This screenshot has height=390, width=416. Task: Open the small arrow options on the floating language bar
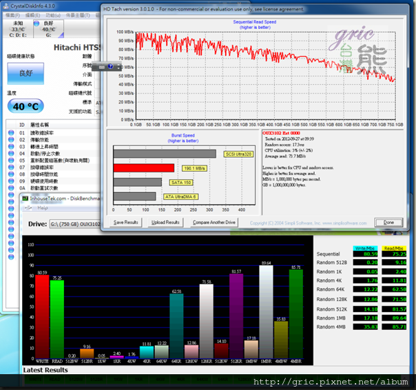(x=118, y=67)
